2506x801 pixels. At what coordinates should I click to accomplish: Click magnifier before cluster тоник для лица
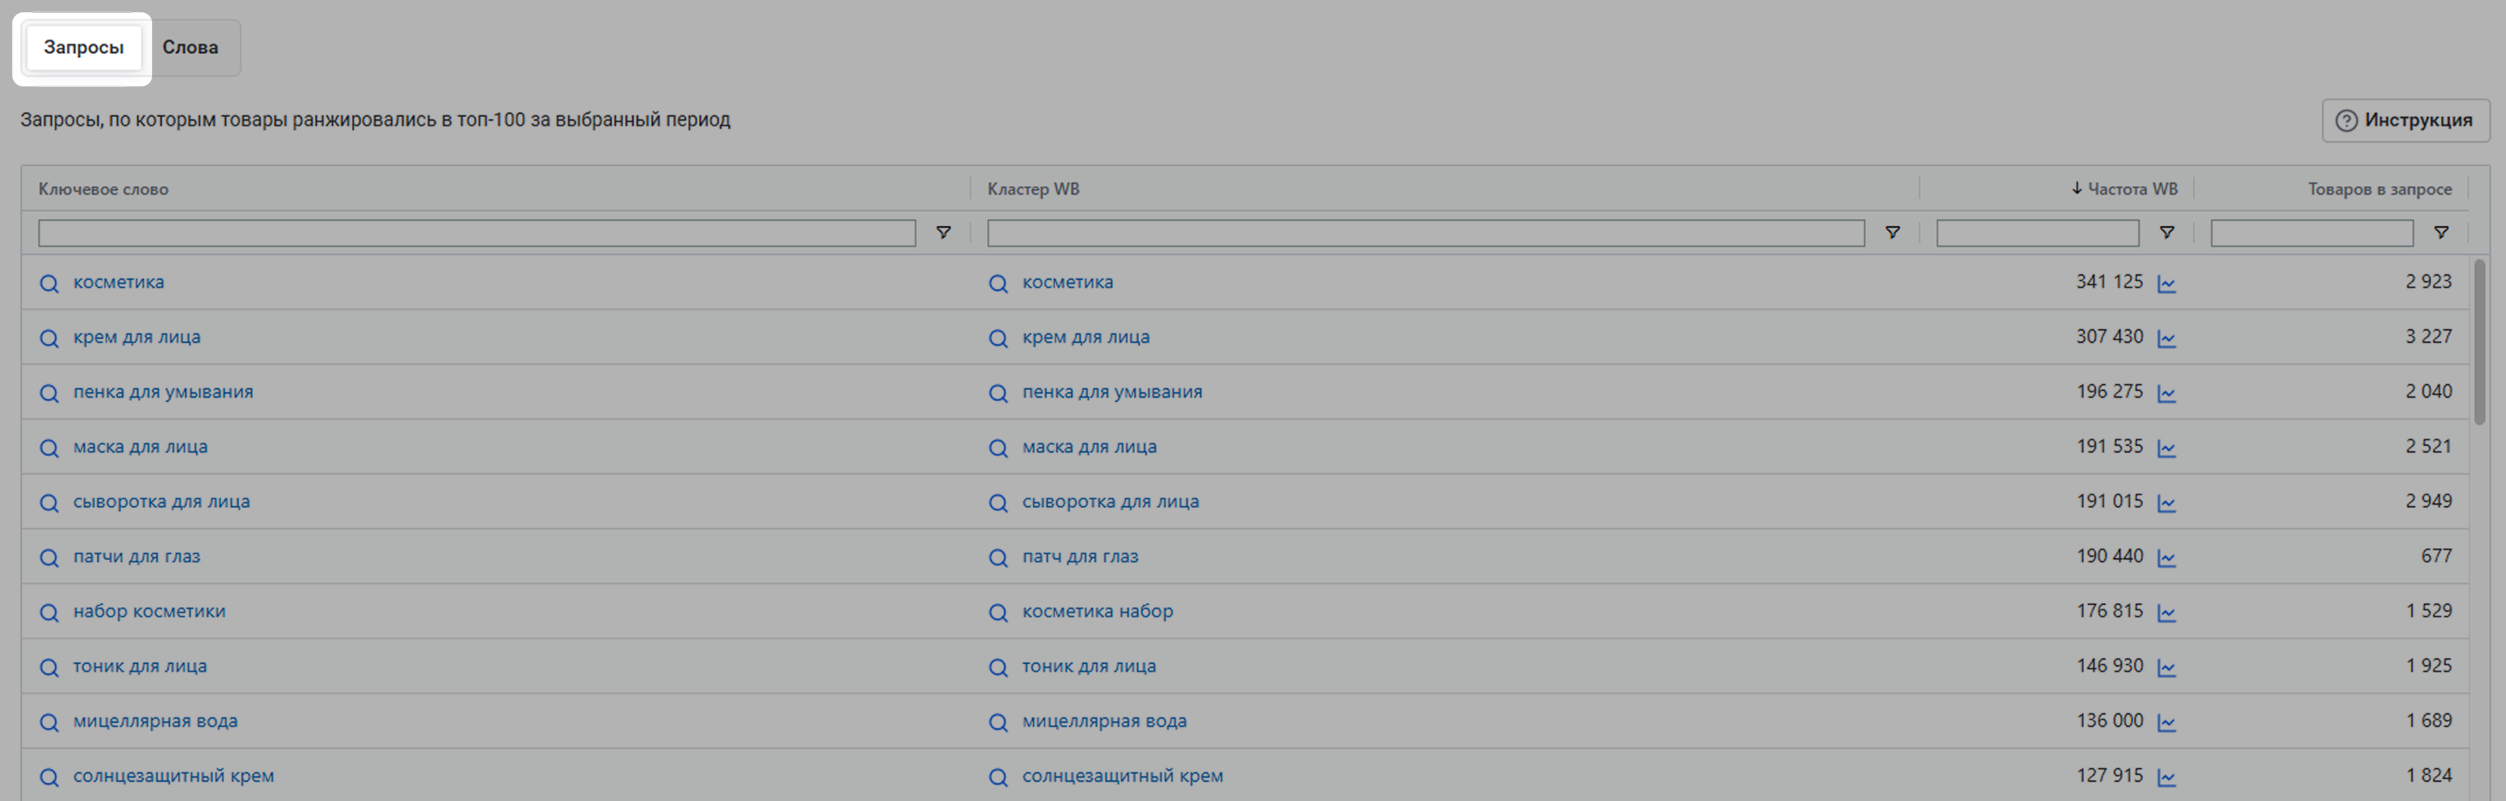click(x=998, y=668)
